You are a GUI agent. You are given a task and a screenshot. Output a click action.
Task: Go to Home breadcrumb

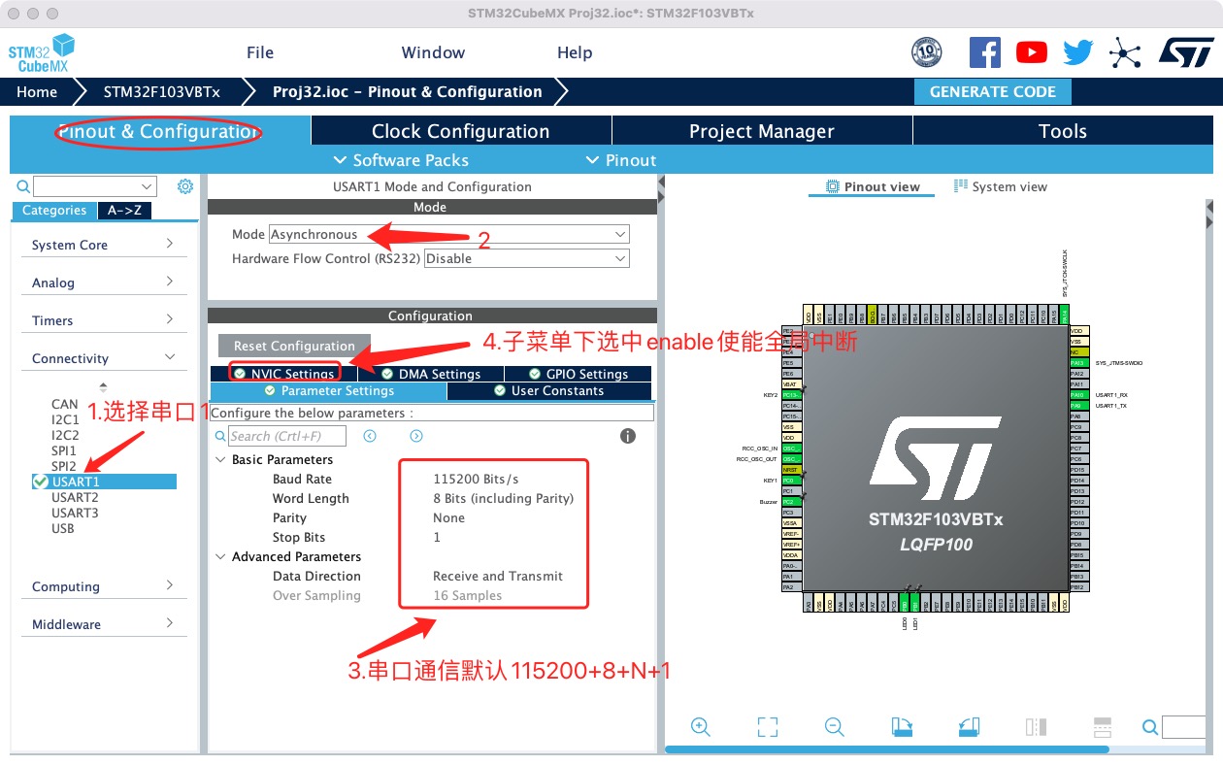37,92
